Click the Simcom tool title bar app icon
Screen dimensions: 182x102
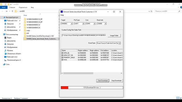point(62,12)
